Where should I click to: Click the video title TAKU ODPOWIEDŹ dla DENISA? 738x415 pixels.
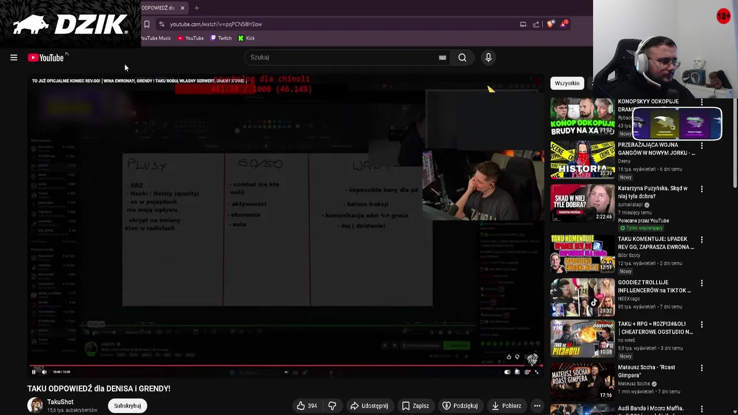[99, 388]
